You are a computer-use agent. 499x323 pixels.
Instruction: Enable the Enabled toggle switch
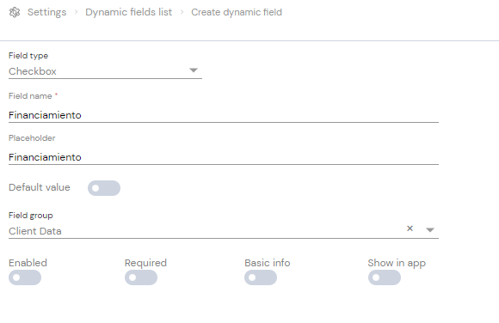[x=25, y=277]
